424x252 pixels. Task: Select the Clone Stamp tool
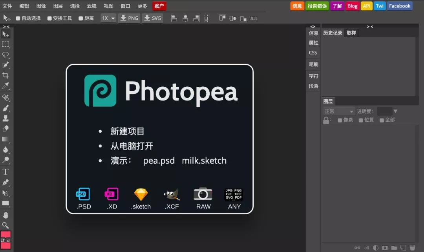5,118
